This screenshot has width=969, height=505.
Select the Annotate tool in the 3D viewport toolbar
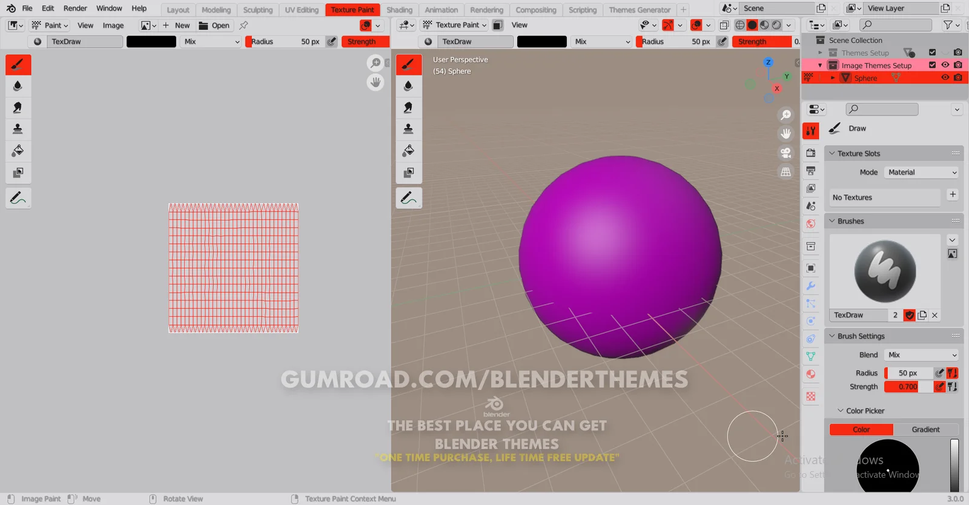click(x=409, y=198)
